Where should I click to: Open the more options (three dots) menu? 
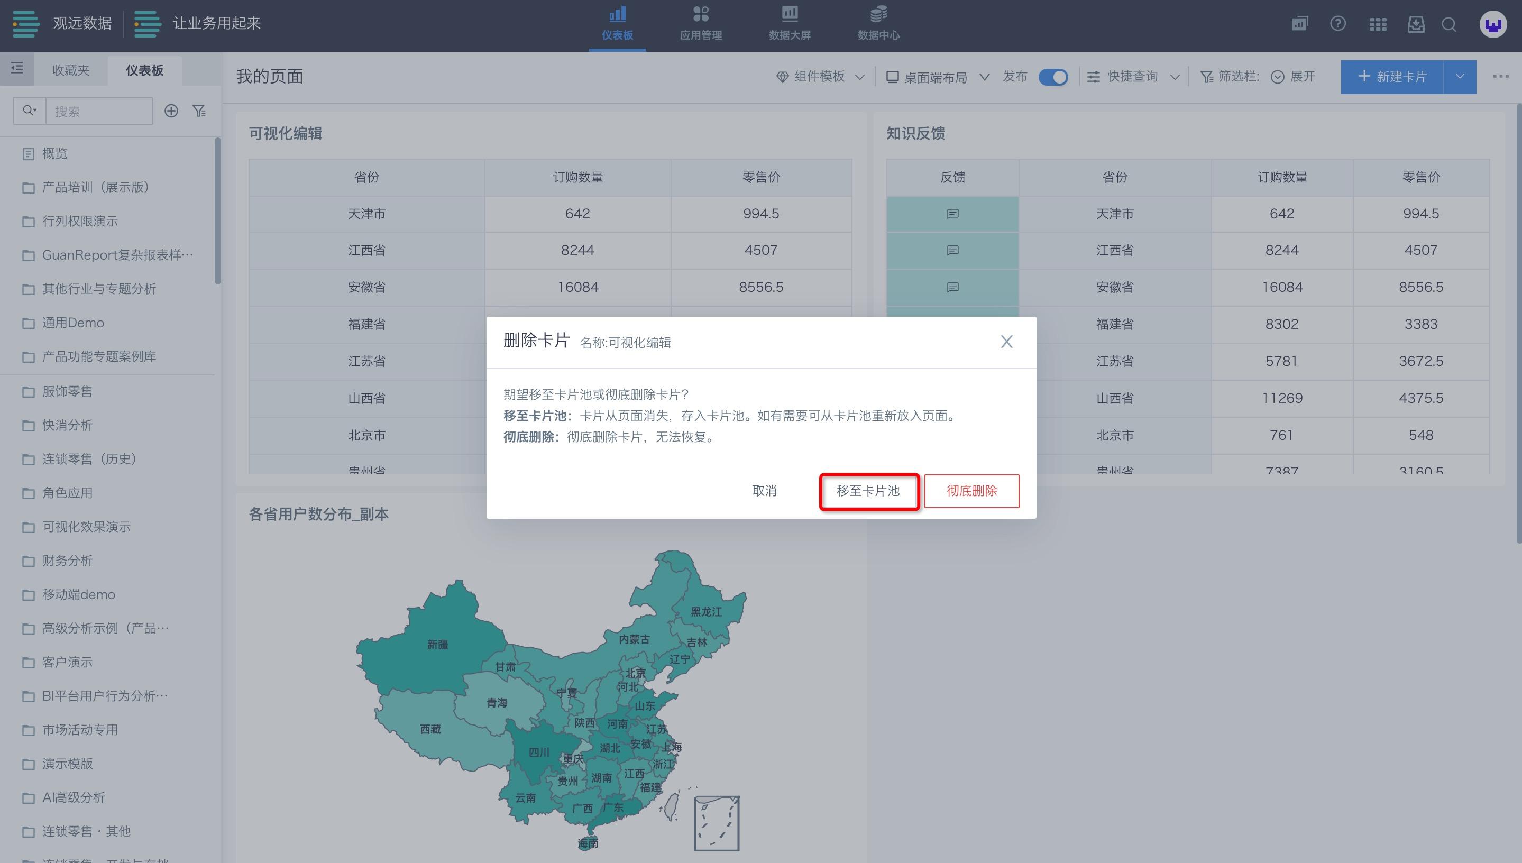[x=1501, y=77]
